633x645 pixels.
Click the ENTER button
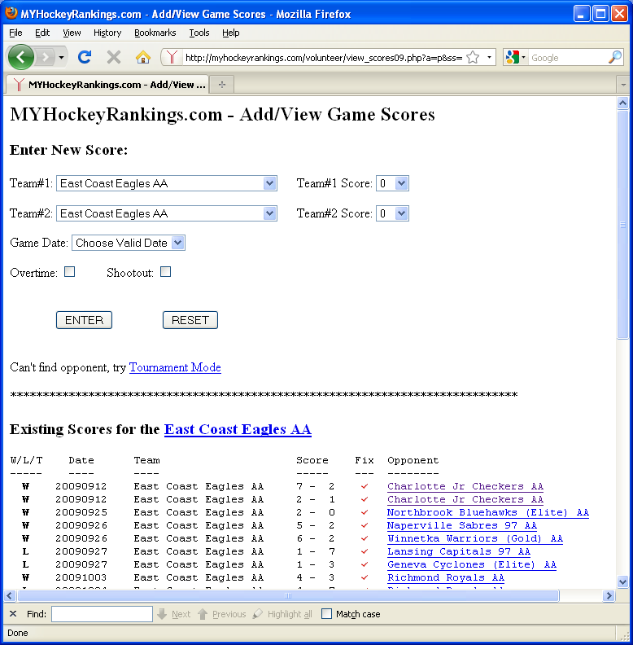(x=84, y=320)
